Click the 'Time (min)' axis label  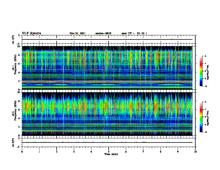(111, 154)
